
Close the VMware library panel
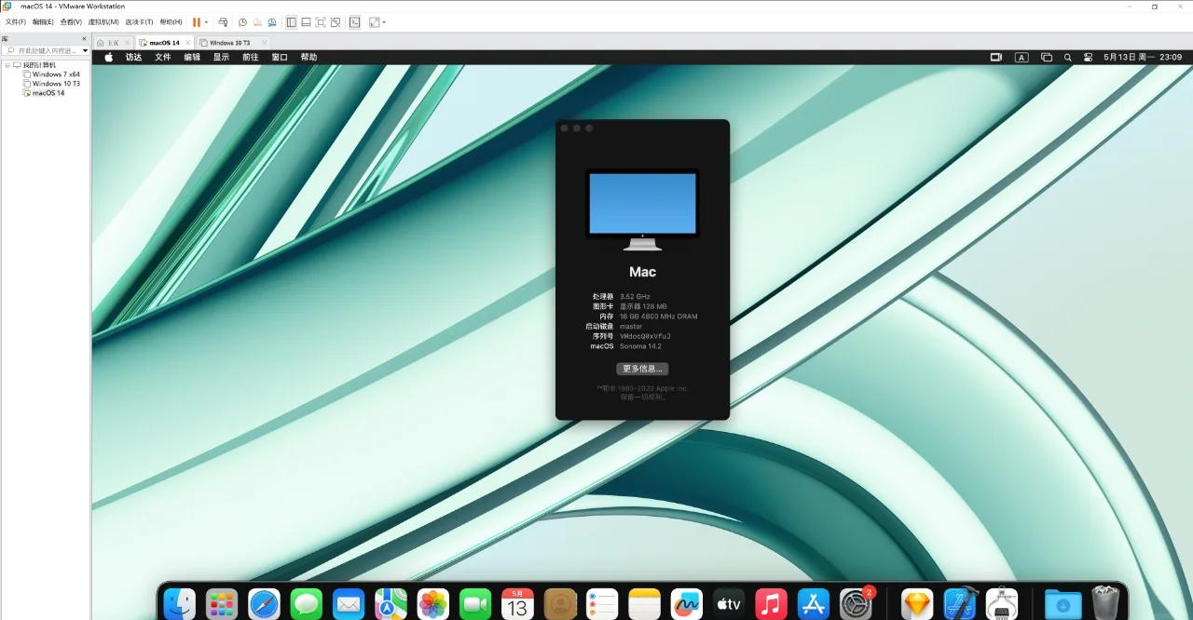[84, 39]
